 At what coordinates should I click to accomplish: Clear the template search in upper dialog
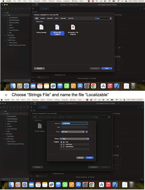[x=111, y=18]
